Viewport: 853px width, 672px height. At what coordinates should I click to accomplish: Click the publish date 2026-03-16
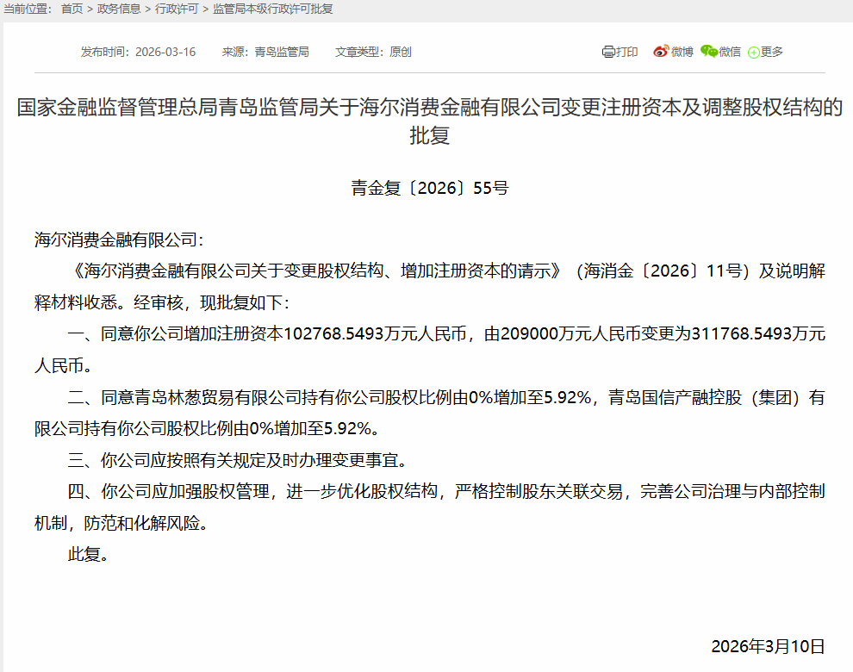166,52
